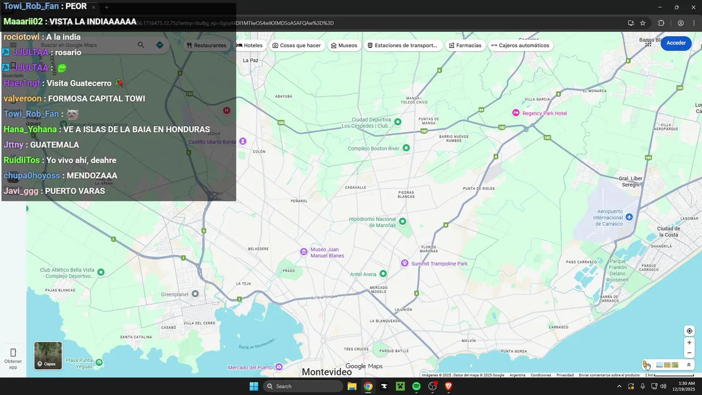Click the search magnifier icon in Maps
This screenshot has width=702, height=395.
pos(141,45)
